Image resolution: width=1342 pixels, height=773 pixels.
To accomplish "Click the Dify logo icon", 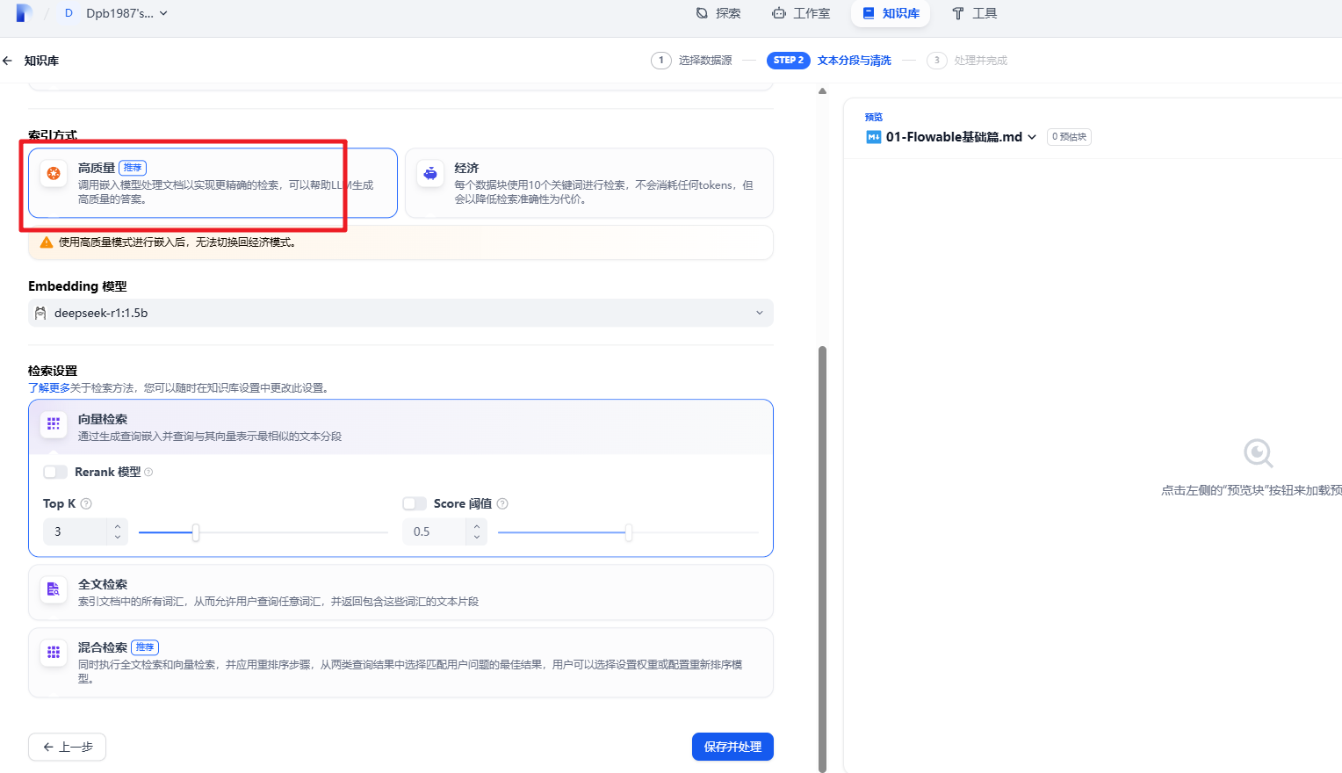I will pyautogui.click(x=24, y=13).
